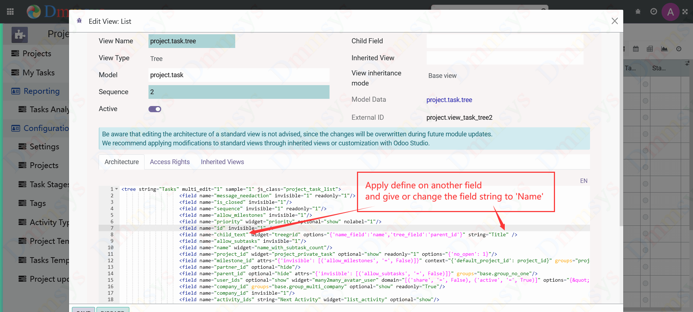
Task: Switch to the Architecture tab
Action: point(121,162)
